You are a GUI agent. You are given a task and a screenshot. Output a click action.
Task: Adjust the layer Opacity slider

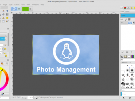point(128,16)
